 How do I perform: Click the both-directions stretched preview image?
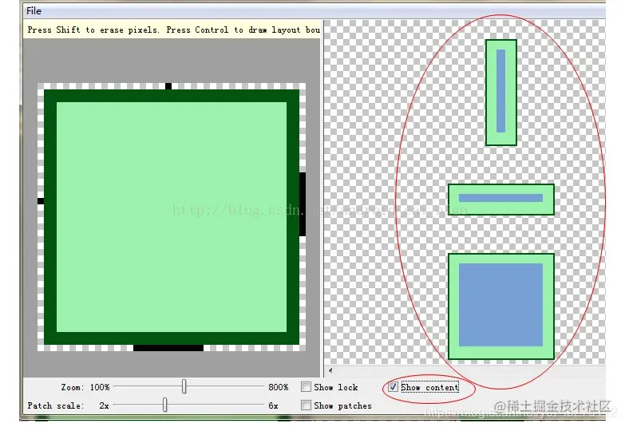(x=501, y=306)
